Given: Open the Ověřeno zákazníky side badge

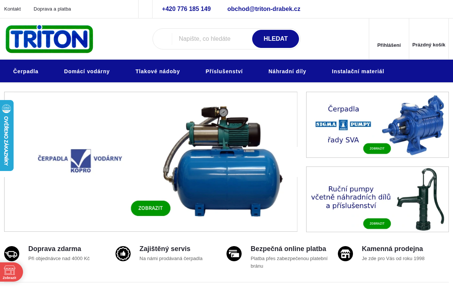Looking at the screenshot, I should pyautogui.click(x=6, y=136).
